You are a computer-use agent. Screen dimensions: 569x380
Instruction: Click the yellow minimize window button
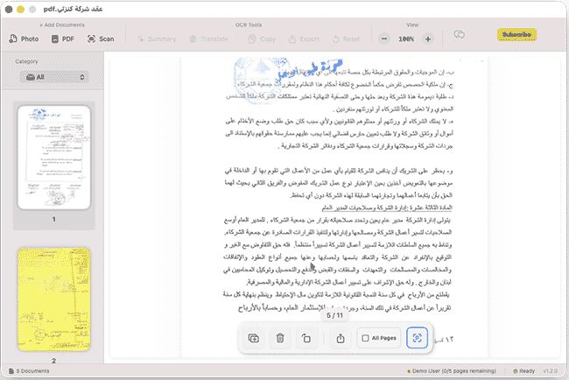[x=21, y=9]
